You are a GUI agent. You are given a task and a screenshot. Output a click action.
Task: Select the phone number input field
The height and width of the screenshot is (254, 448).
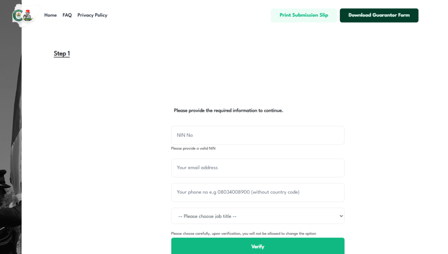[257, 192]
